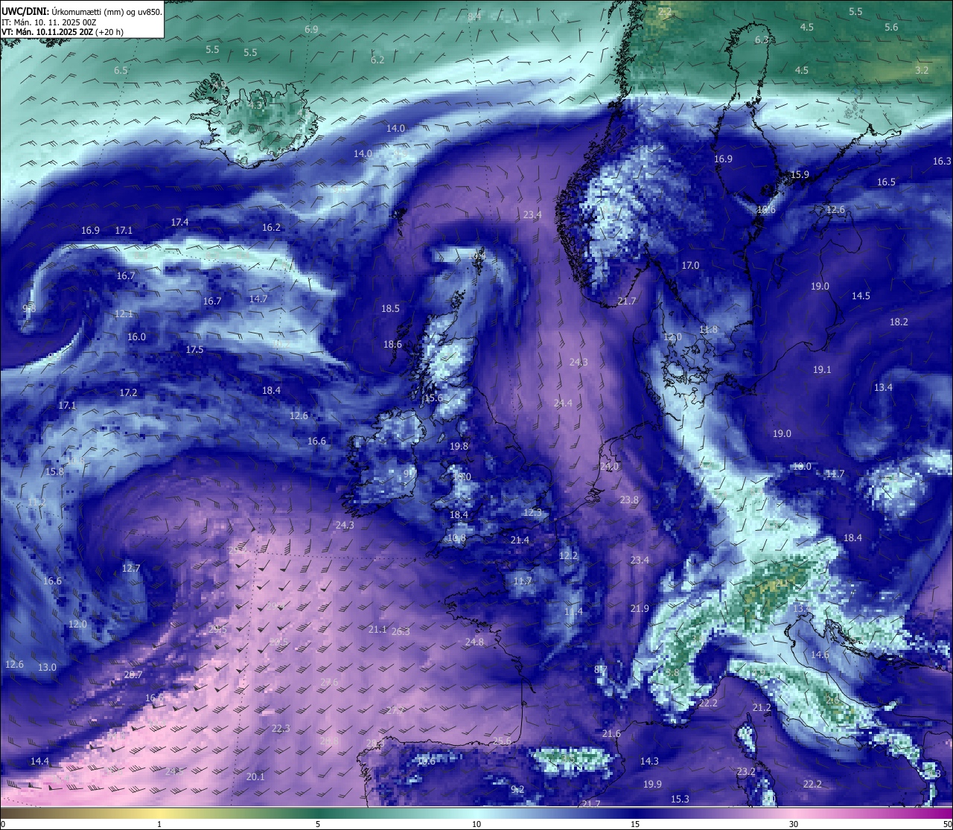Click the colorbar tick label 5
This screenshot has width=953, height=830.
(x=318, y=824)
